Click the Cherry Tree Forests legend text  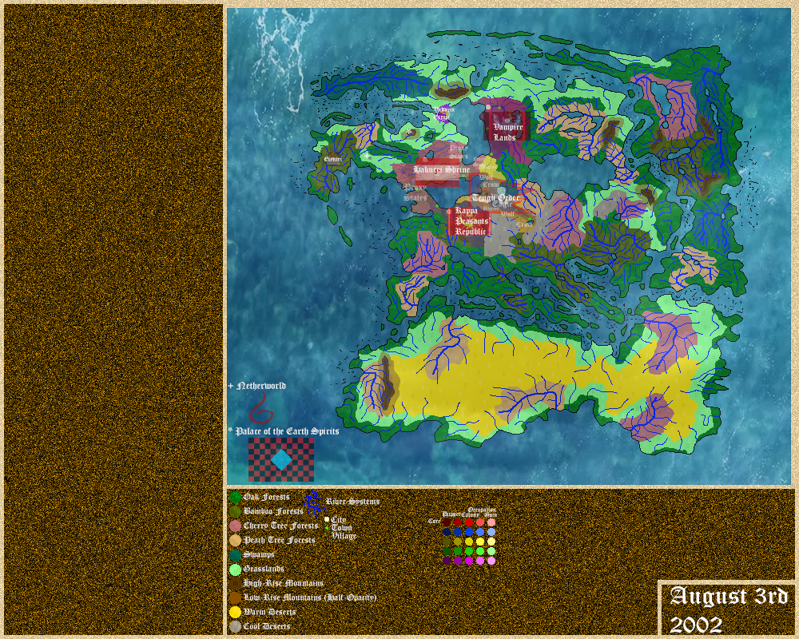(x=280, y=526)
